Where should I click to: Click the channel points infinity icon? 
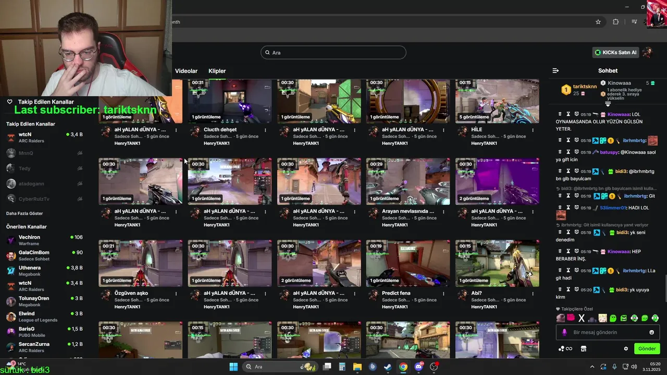565,348
